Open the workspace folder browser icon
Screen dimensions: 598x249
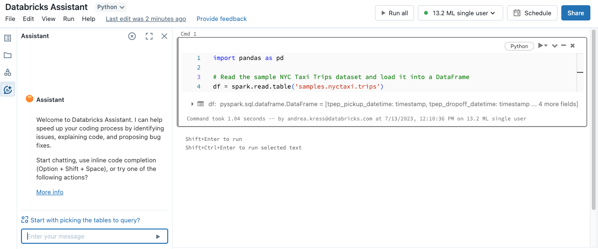pyautogui.click(x=8, y=55)
